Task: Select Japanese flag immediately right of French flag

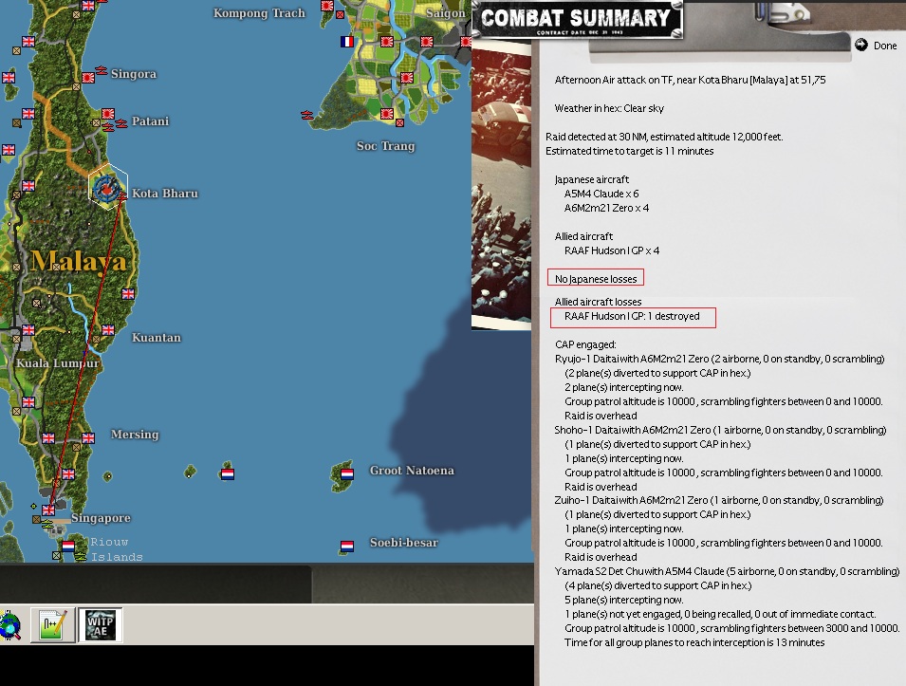Action: (386, 42)
